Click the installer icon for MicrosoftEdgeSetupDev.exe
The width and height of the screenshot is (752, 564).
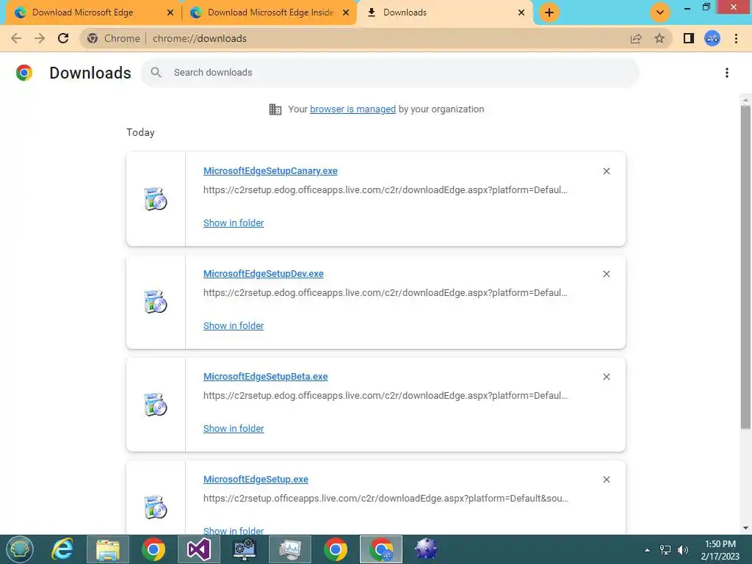pyautogui.click(x=156, y=302)
